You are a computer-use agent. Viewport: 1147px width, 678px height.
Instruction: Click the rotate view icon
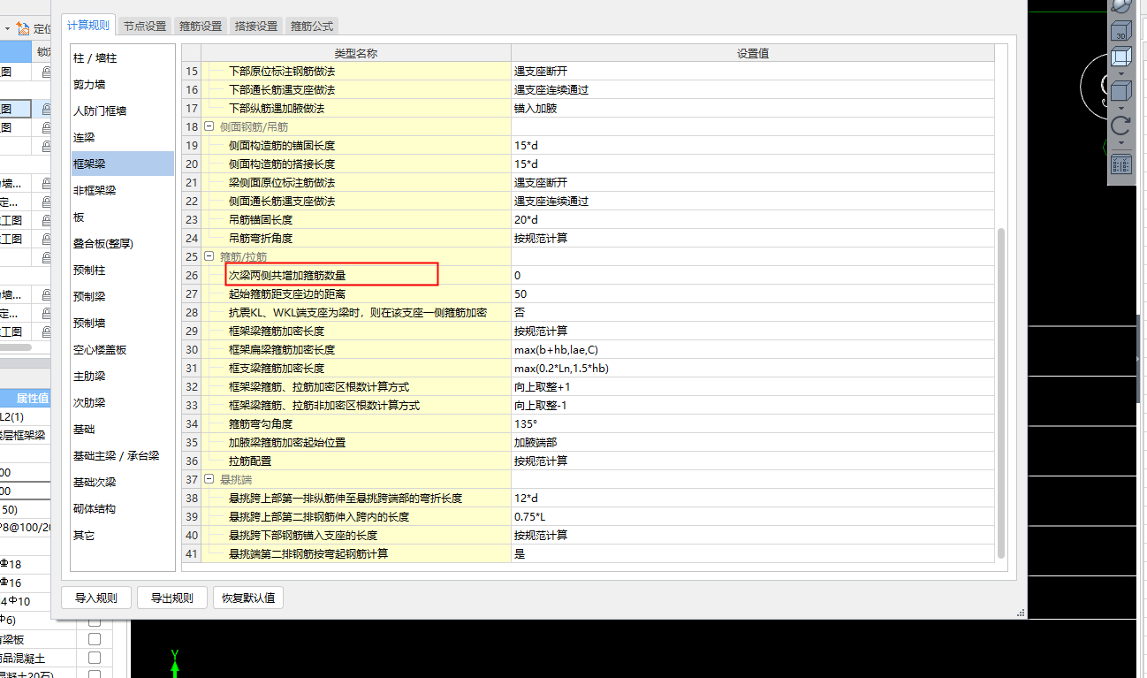[1121, 126]
